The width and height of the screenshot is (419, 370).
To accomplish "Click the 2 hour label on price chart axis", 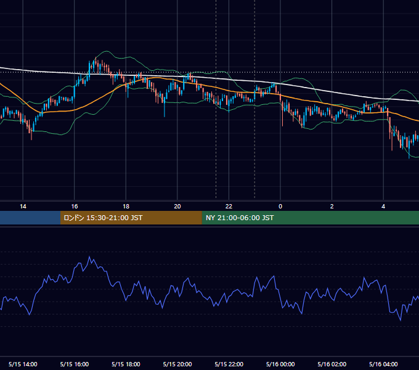I will coord(332,207).
